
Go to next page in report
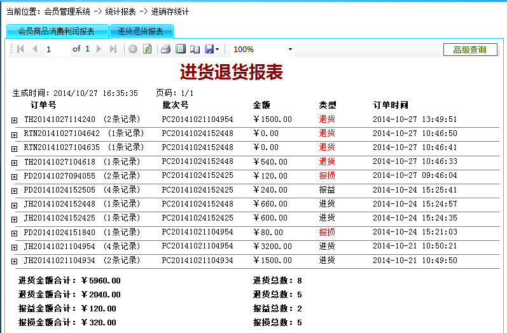point(98,49)
